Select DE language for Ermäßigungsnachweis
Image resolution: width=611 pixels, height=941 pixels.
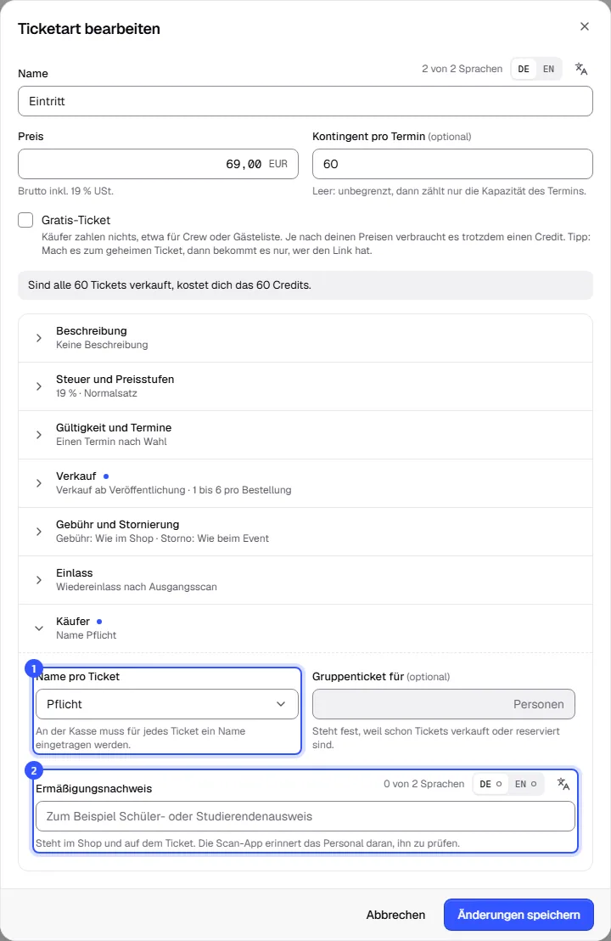click(x=490, y=784)
